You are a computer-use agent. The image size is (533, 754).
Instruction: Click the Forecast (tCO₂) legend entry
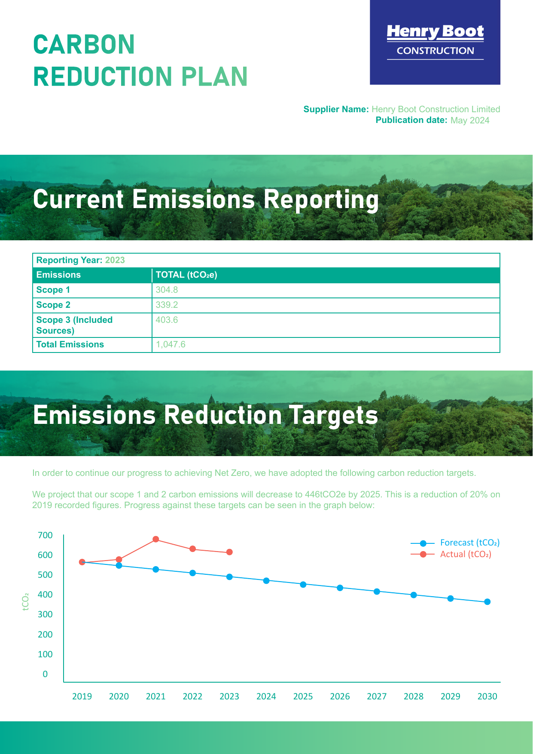tap(455, 543)
